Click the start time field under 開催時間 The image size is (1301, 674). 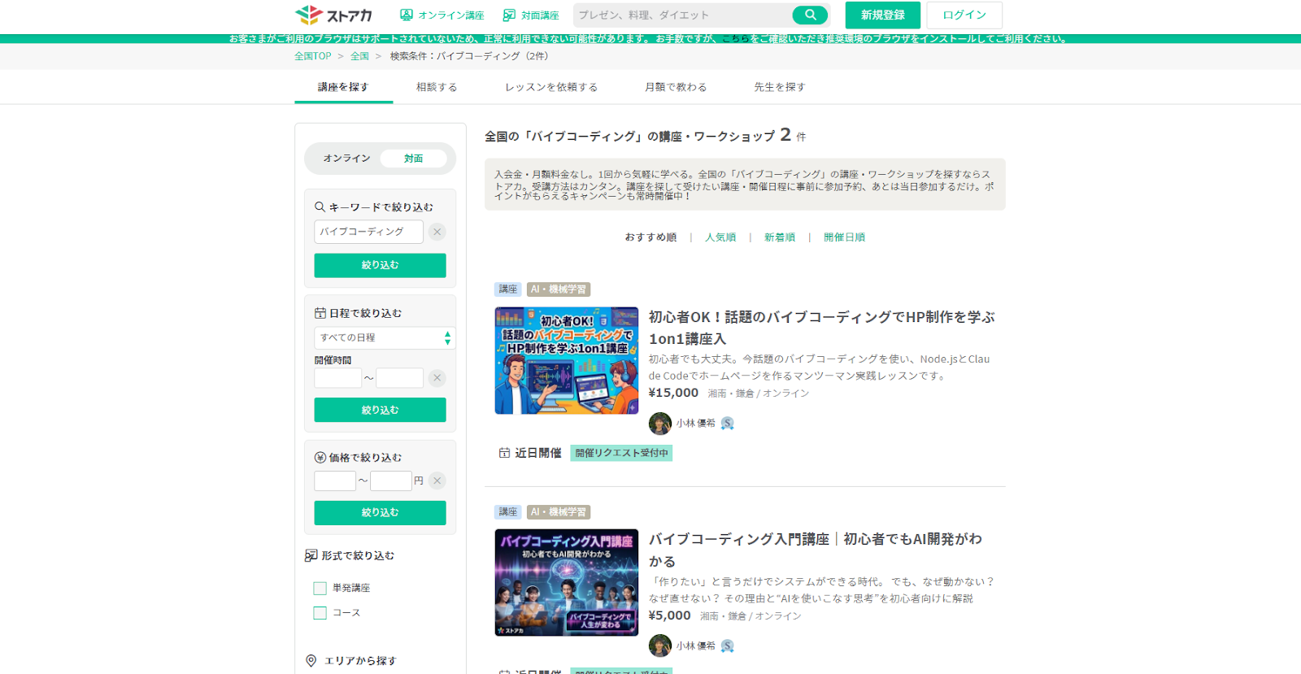click(337, 378)
